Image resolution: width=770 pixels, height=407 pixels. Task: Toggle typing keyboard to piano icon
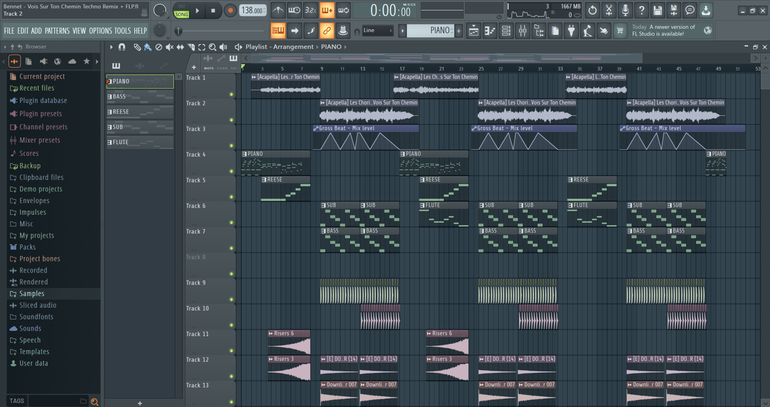[x=278, y=31]
